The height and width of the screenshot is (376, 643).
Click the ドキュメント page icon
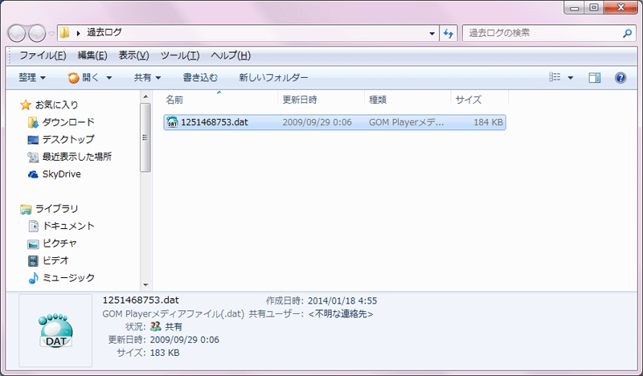pos(33,226)
